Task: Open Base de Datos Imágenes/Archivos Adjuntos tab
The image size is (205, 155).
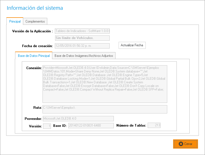Action: [84, 56]
